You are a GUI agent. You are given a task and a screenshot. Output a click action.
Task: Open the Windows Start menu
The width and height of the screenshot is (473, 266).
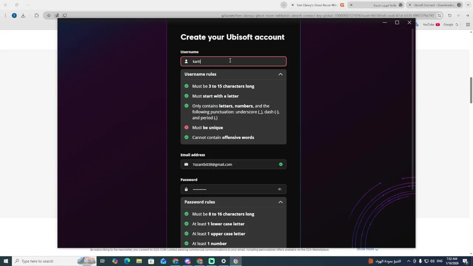[6, 261]
